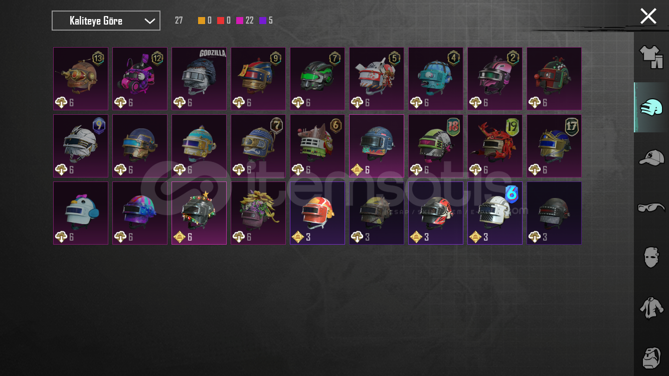Image resolution: width=669 pixels, height=376 pixels.
Task: Open the outfits (shirt and pants) category
Action: pyautogui.click(x=651, y=57)
